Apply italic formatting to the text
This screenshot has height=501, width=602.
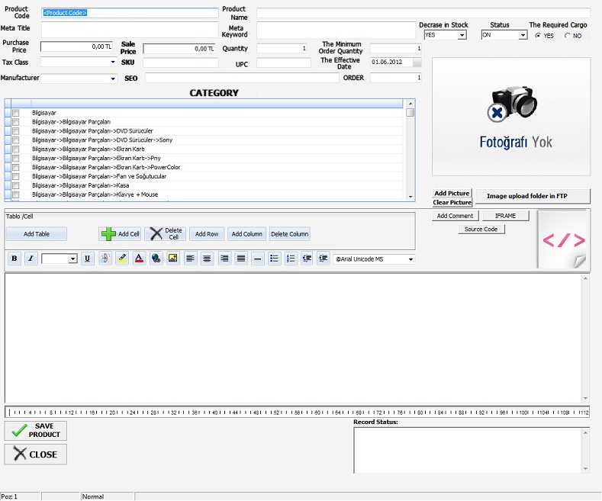(x=31, y=259)
